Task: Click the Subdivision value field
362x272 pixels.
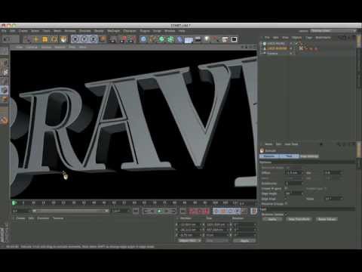Action: 293,184
